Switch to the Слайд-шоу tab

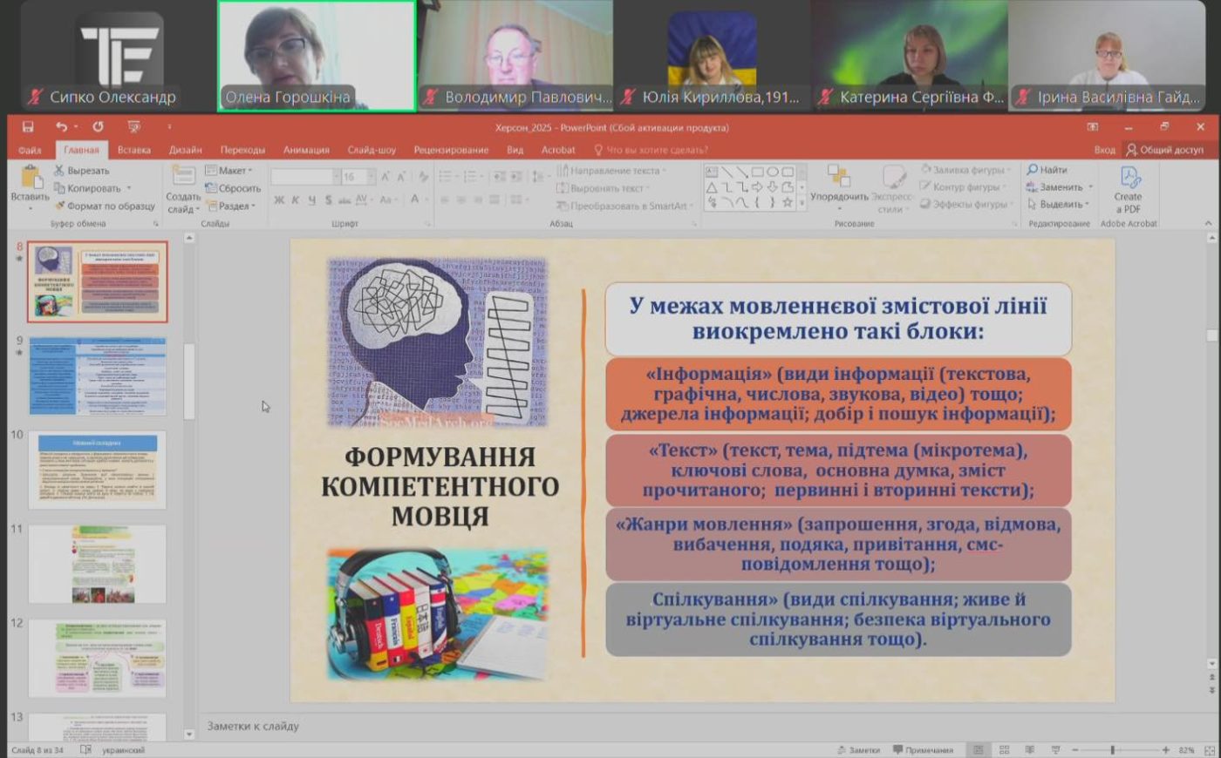coord(372,150)
